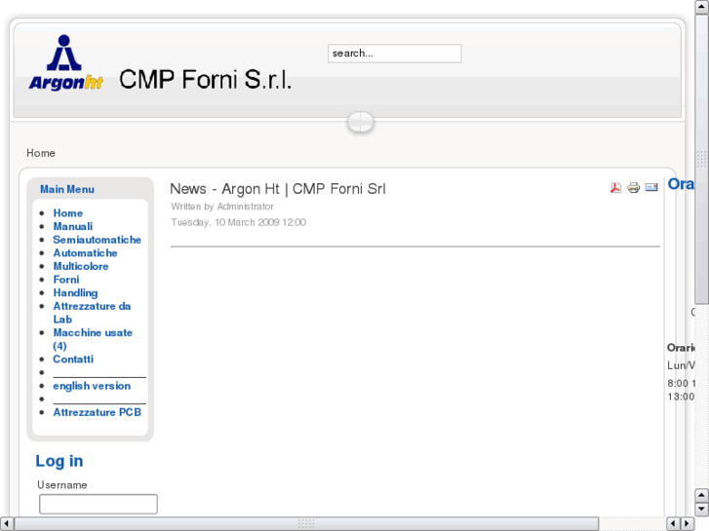Switch to english version
The width and height of the screenshot is (709, 531).
(x=92, y=386)
